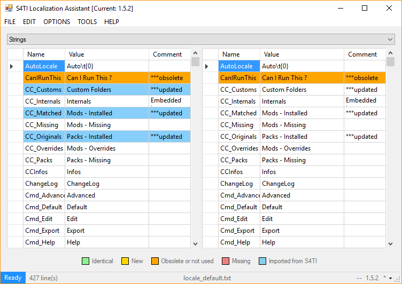This screenshot has width=402, height=284.
Task: Open the FILE menu
Action: [x=10, y=22]
